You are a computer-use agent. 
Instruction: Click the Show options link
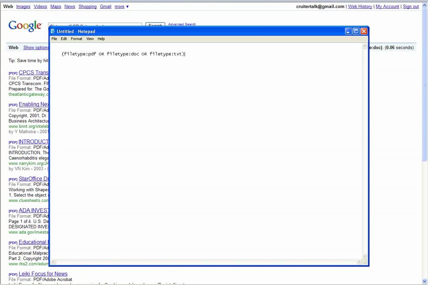[x=36, y=47]
